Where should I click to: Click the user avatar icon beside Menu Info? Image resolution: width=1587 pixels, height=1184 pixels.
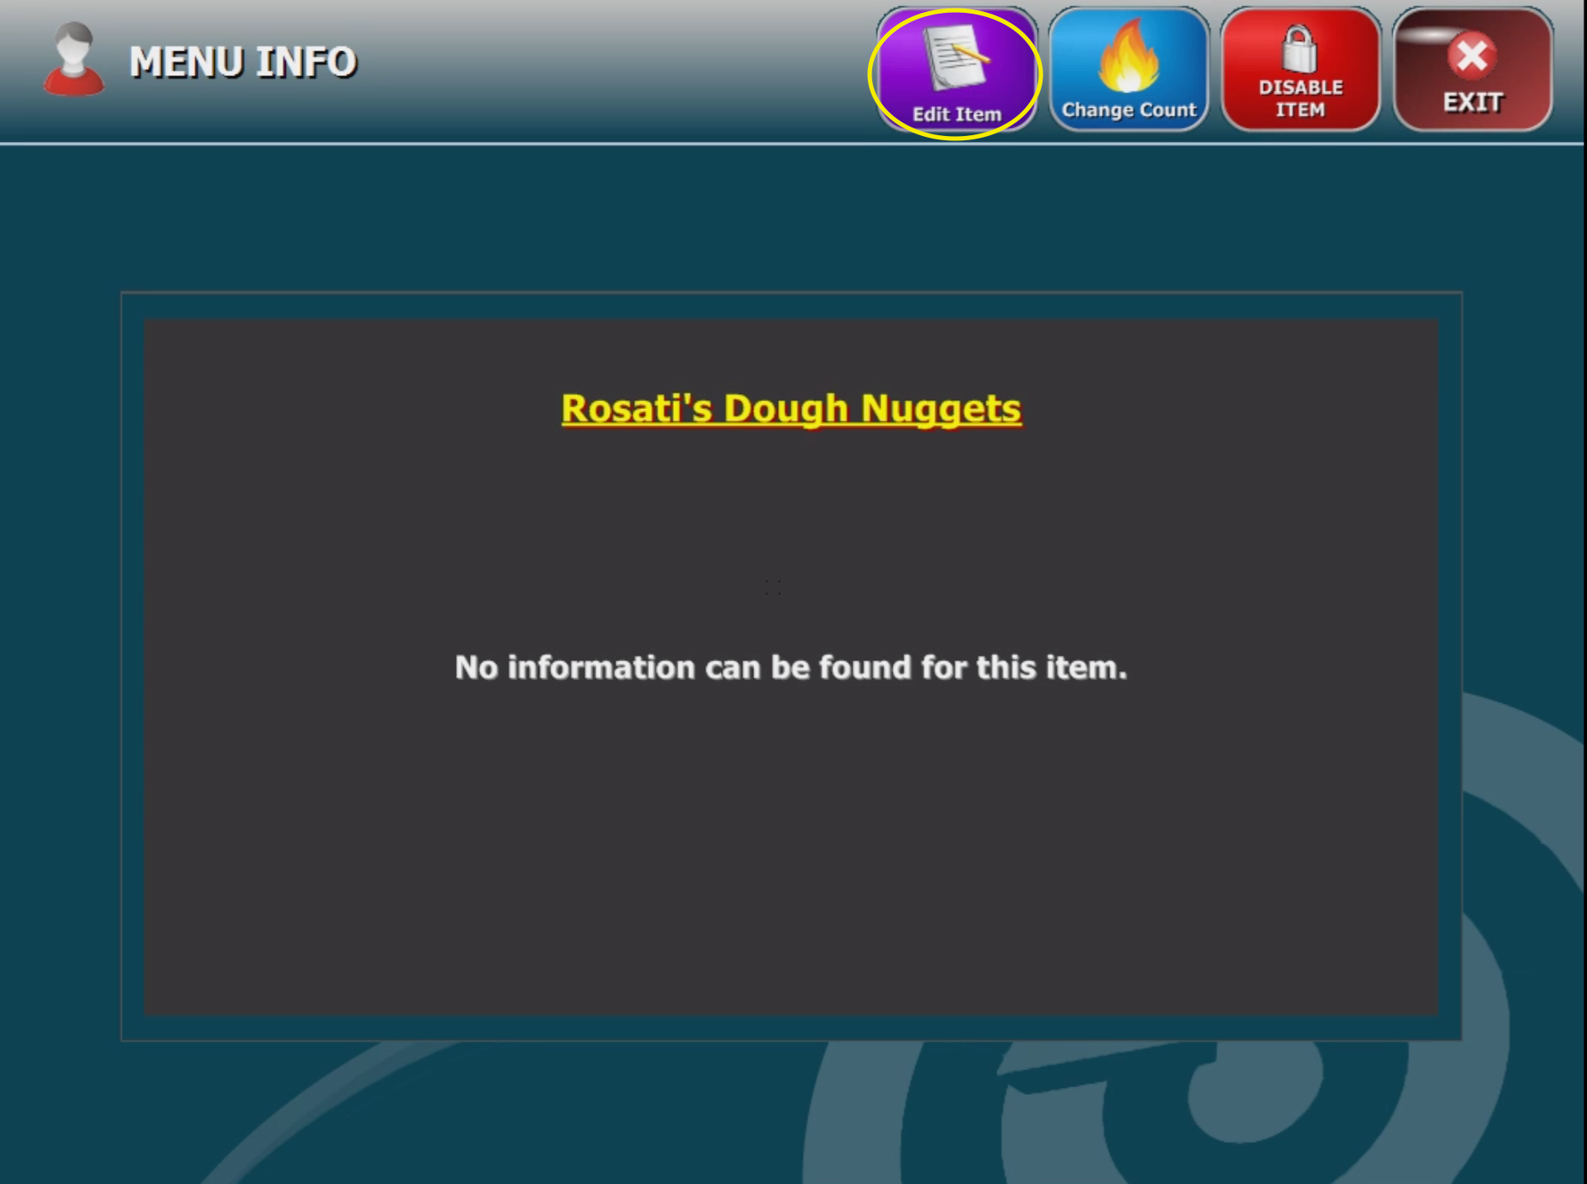pyautogui.click(x=74, y=58)
